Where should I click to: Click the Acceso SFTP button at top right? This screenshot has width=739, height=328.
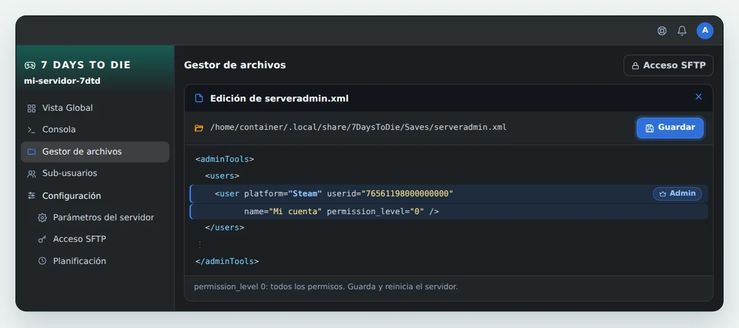point(669,65)
